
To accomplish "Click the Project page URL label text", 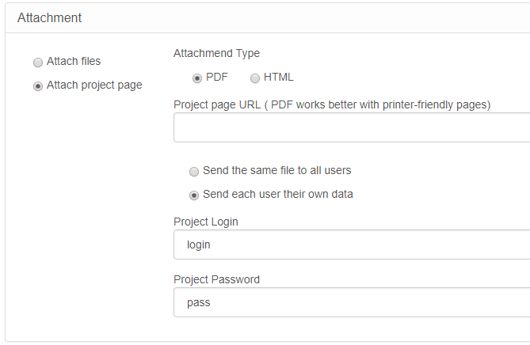I will [x=332, y=104].
